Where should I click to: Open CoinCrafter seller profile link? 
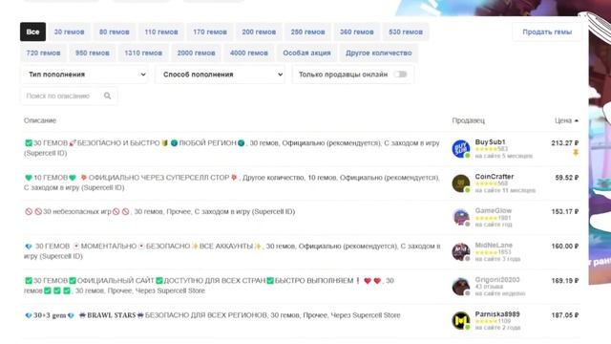coord(495,177)
